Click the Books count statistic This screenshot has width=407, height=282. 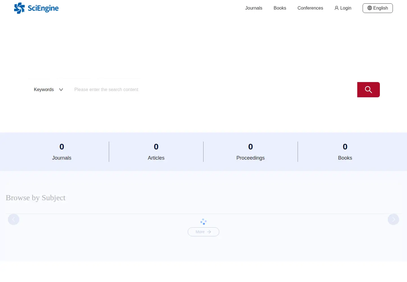tap(345, 152)
